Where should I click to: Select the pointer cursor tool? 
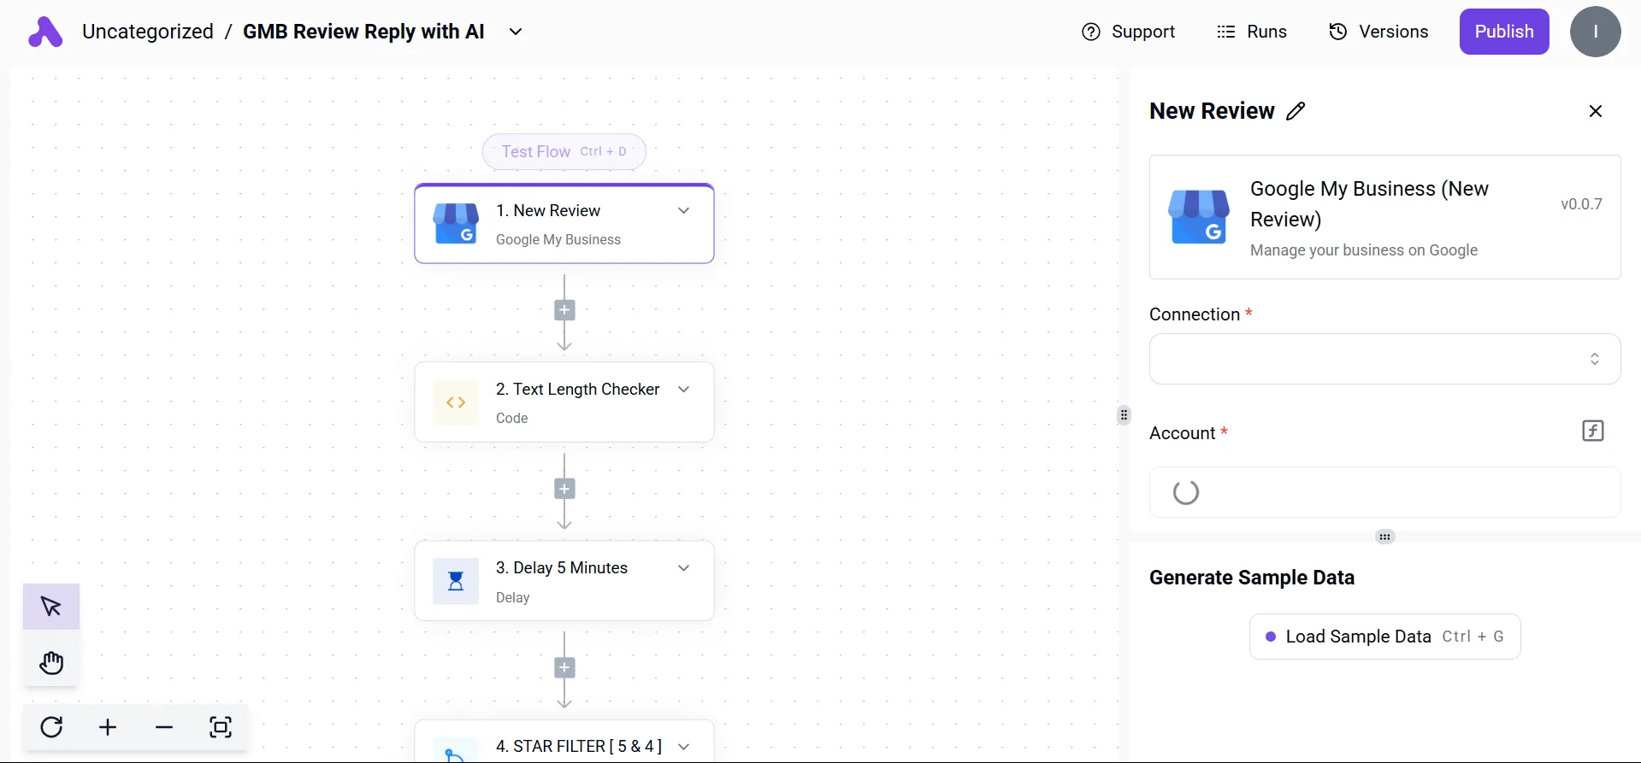(x=51, y=607)
